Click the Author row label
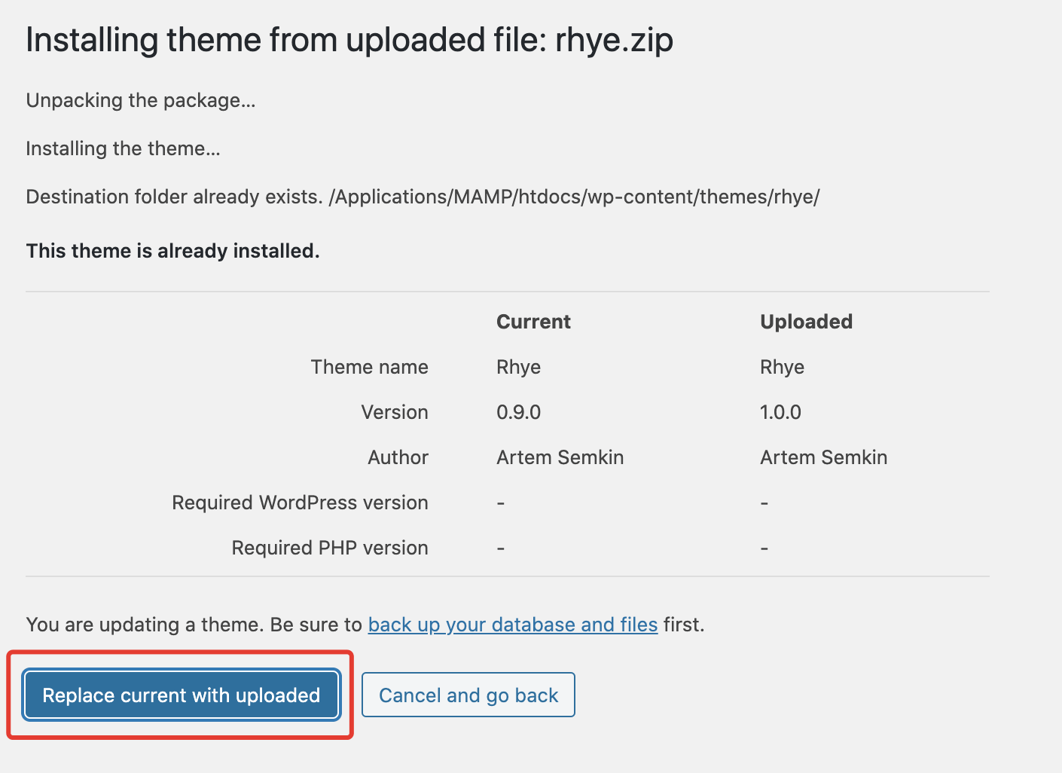This screenshot has width=1062, height=773. 398,457
